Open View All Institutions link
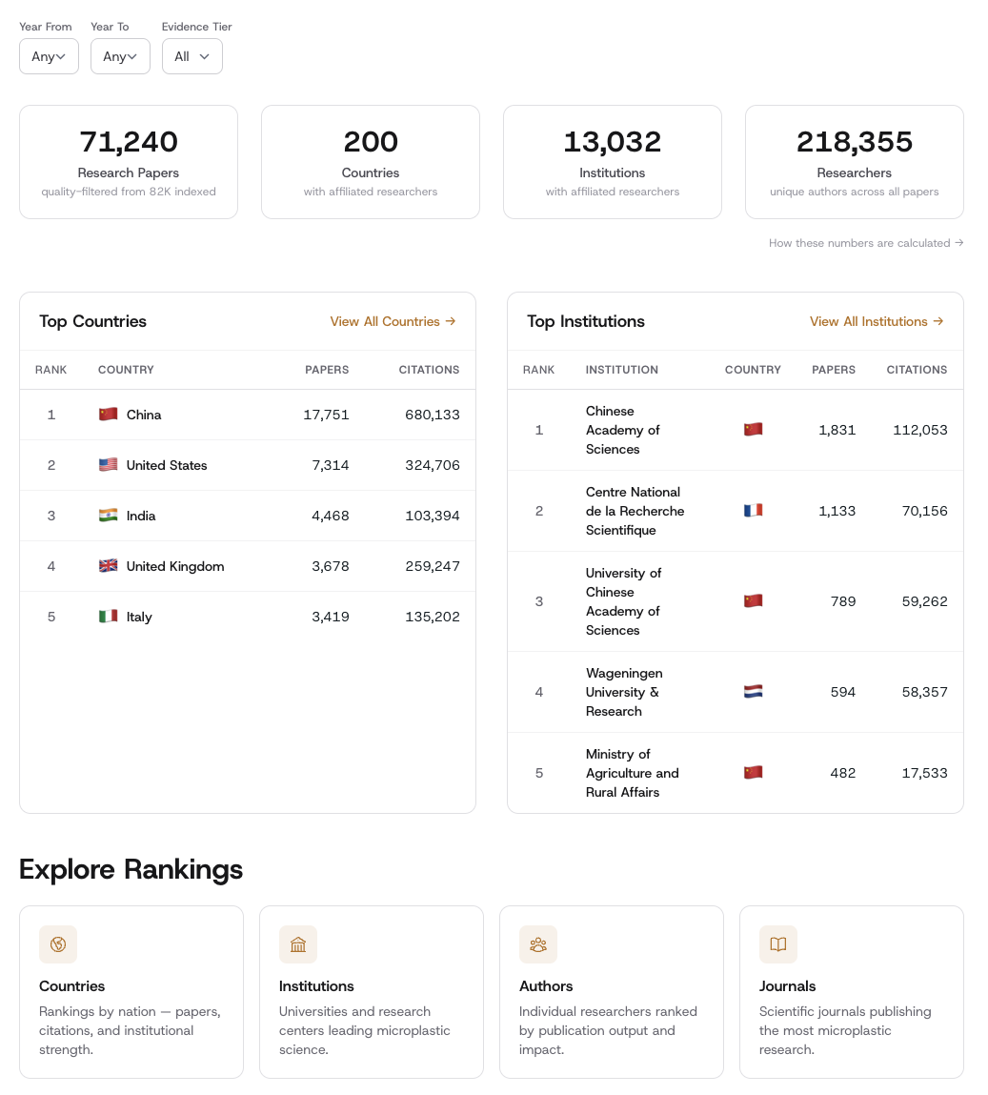The width and height of the screenshot is (988, 1095). point(877,321)
